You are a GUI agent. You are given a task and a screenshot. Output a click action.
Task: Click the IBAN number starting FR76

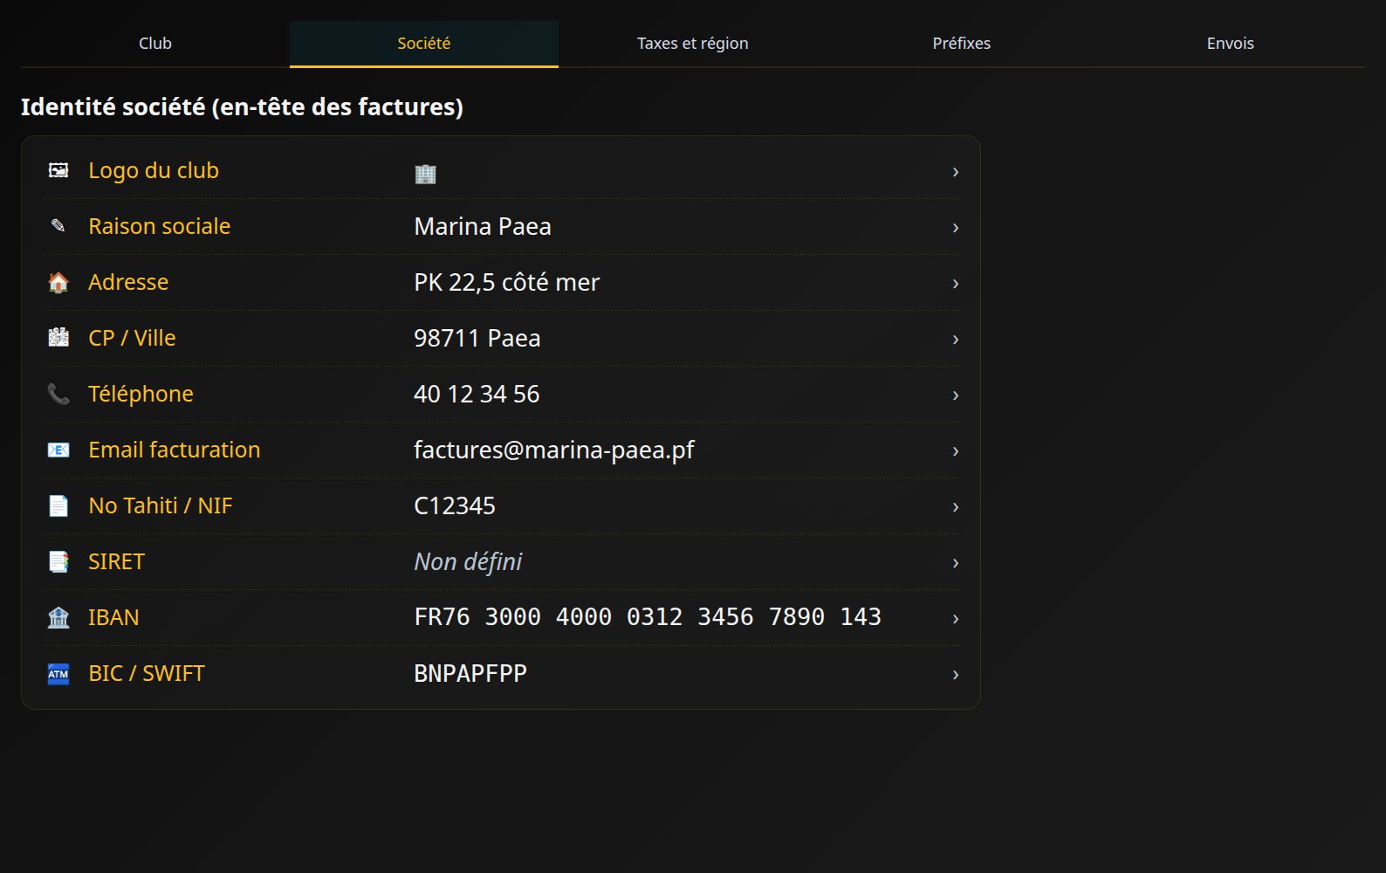648,617
